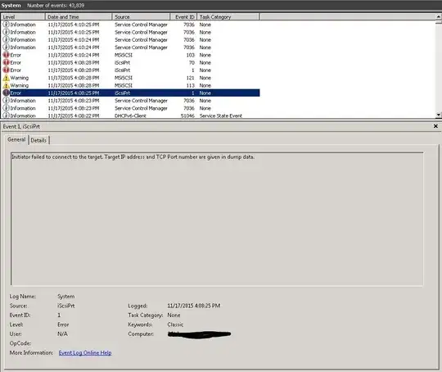Image resolution: width=442 pixels, height=372 pixels.
Task: Click the Warning icon for MSiSCSI event 113
Action: click(x=6, y=85)
